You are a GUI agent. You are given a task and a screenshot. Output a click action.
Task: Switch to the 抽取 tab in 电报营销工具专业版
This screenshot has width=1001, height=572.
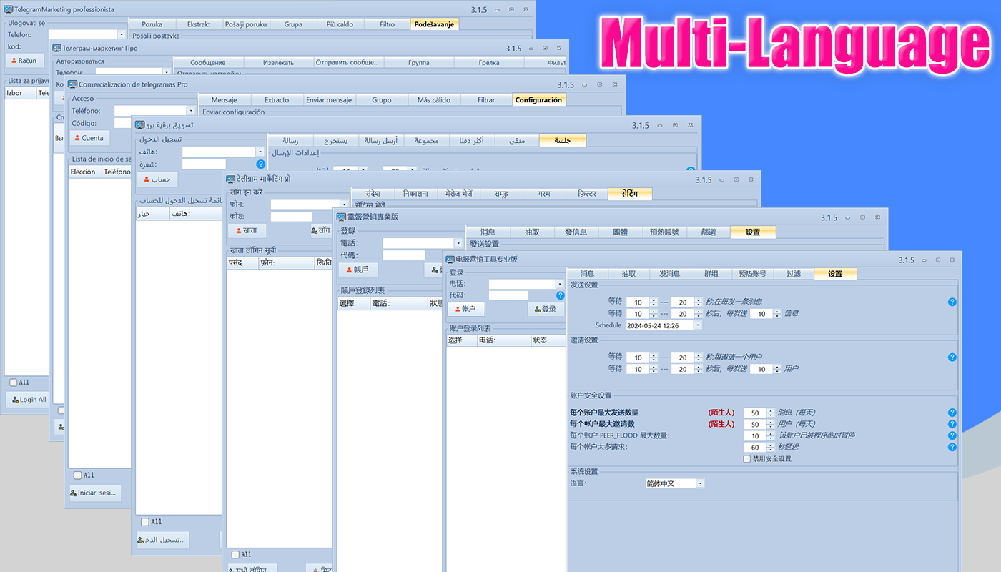coord(628,273)
